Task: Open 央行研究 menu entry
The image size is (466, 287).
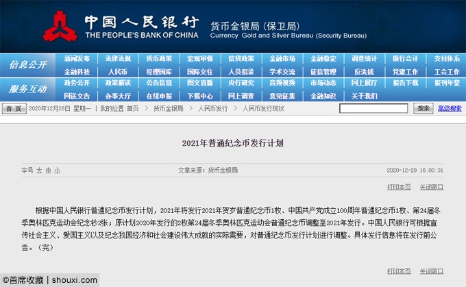Action: pos(241,83)
